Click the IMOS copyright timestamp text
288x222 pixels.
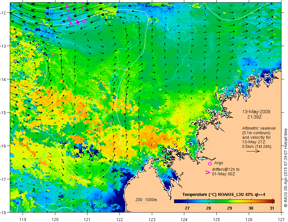285,168
